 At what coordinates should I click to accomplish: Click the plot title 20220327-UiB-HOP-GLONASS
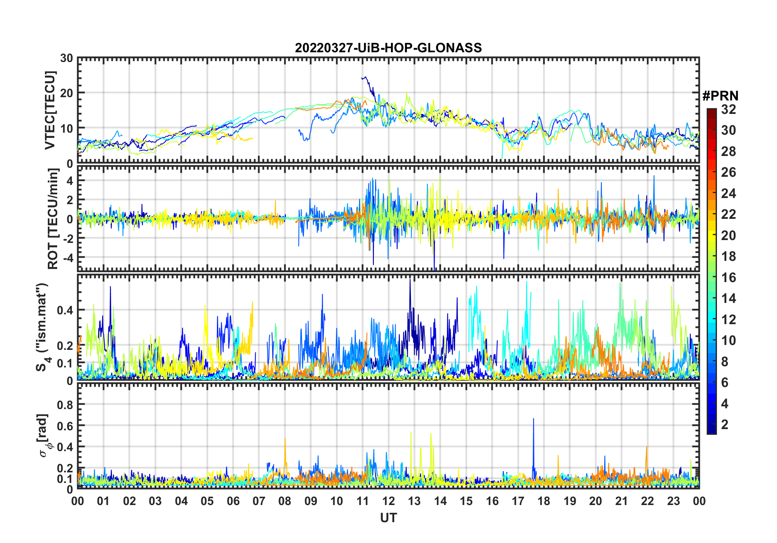(388, 48)
